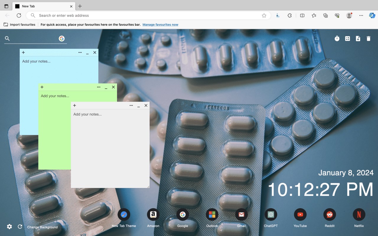Open browser Settings and more menu
The width and height of the screenshot is (378, 236).
point(361,16)
